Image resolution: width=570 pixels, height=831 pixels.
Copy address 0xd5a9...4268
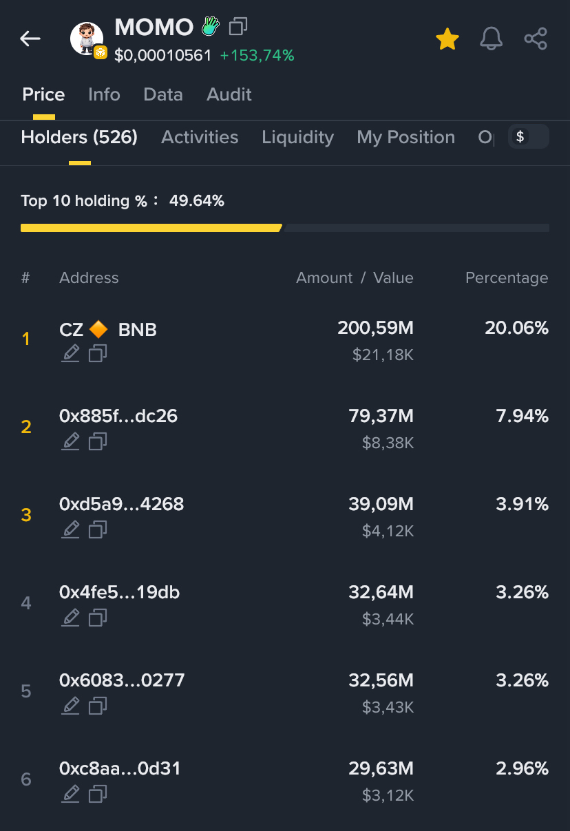(x=98, y=529)
